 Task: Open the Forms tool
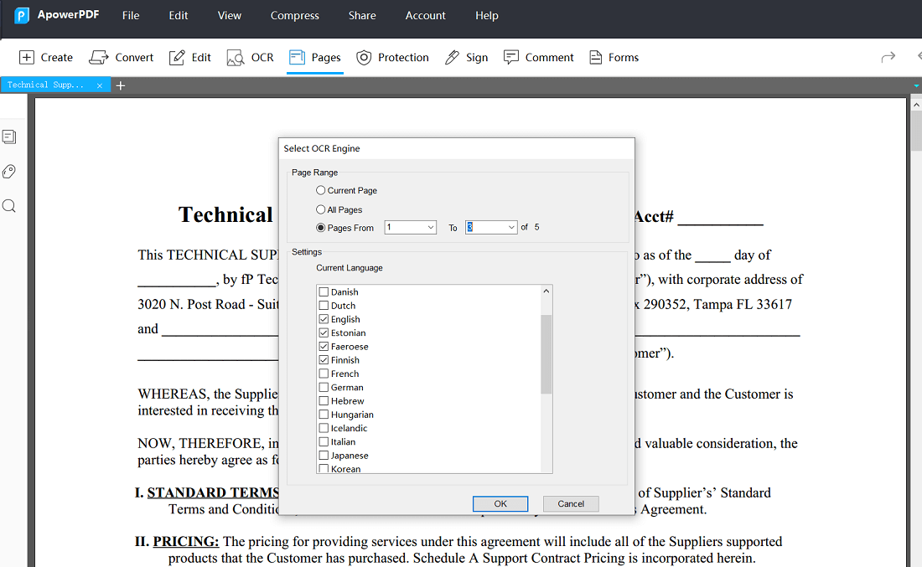(614, 57)
